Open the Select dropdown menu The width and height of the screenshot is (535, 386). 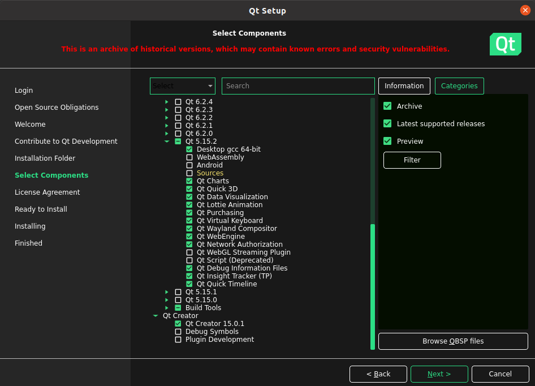coord(183,86)
